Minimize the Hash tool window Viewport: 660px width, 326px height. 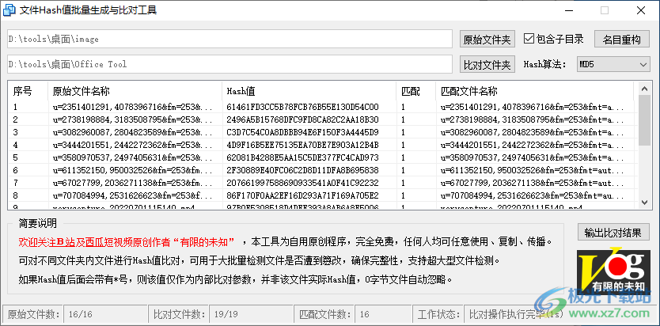tap(568, 10)
